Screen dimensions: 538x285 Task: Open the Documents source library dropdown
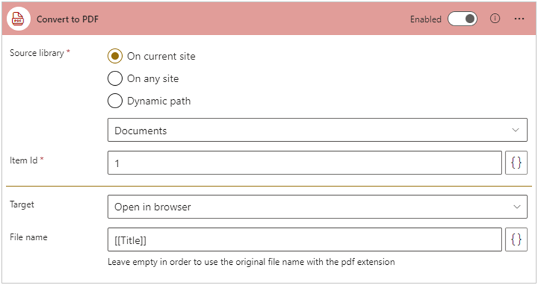310,130
